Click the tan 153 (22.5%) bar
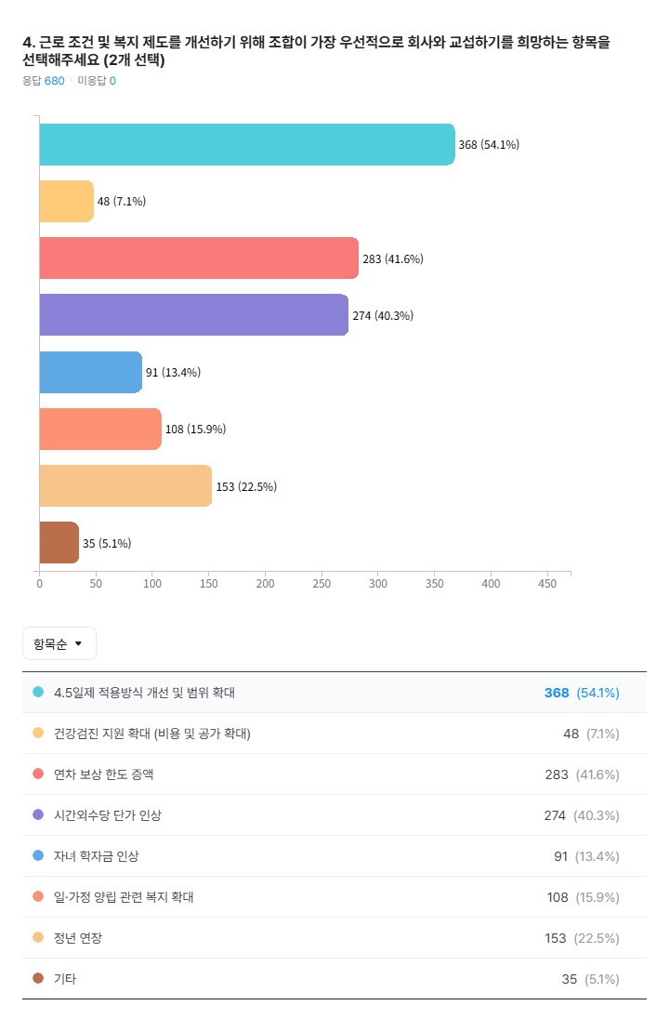669x1032 pixels. pyautogui.click(x=125, y=486)
